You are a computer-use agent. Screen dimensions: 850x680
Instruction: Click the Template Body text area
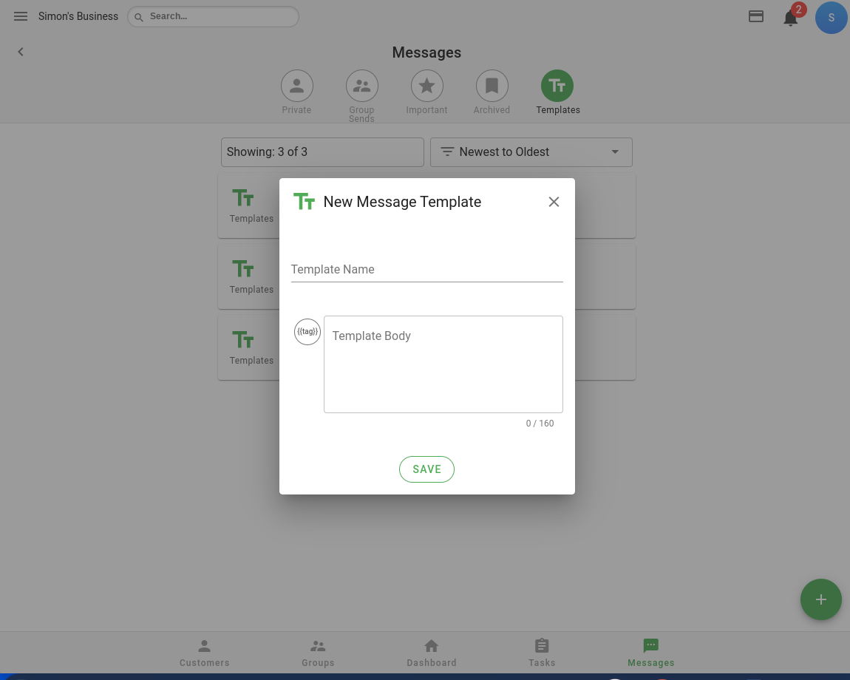pos(443,364)
